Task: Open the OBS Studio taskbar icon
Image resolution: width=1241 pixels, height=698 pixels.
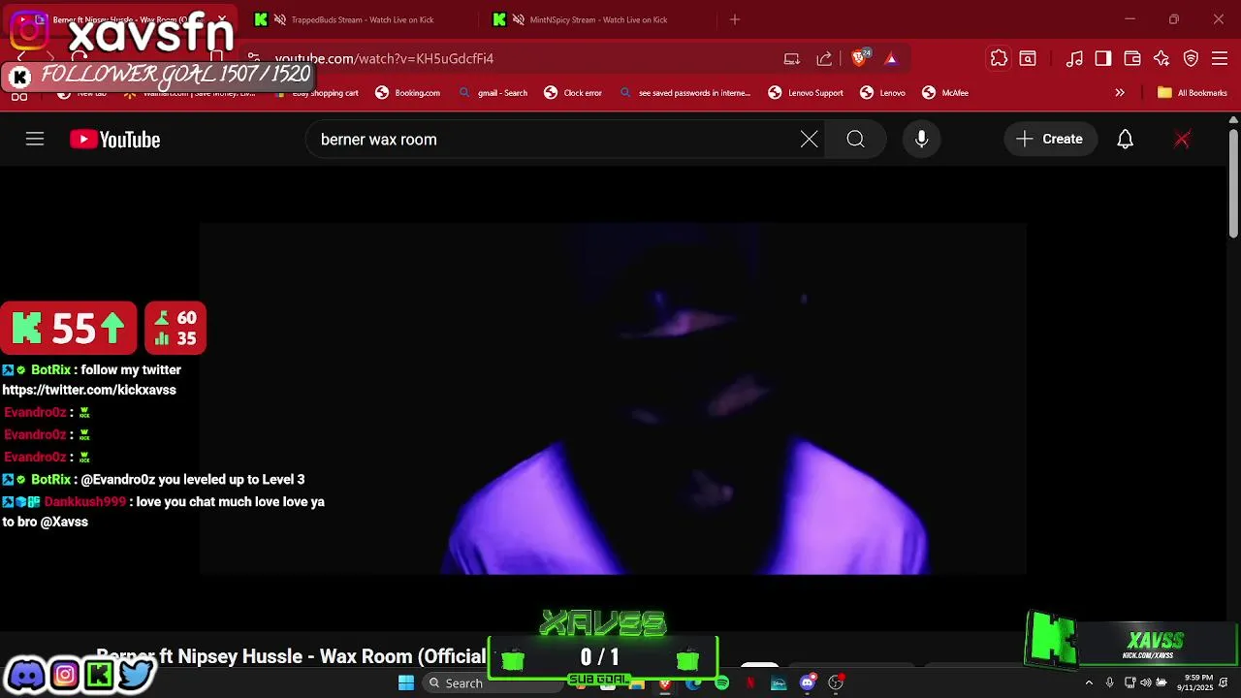Action: [836, 683]
